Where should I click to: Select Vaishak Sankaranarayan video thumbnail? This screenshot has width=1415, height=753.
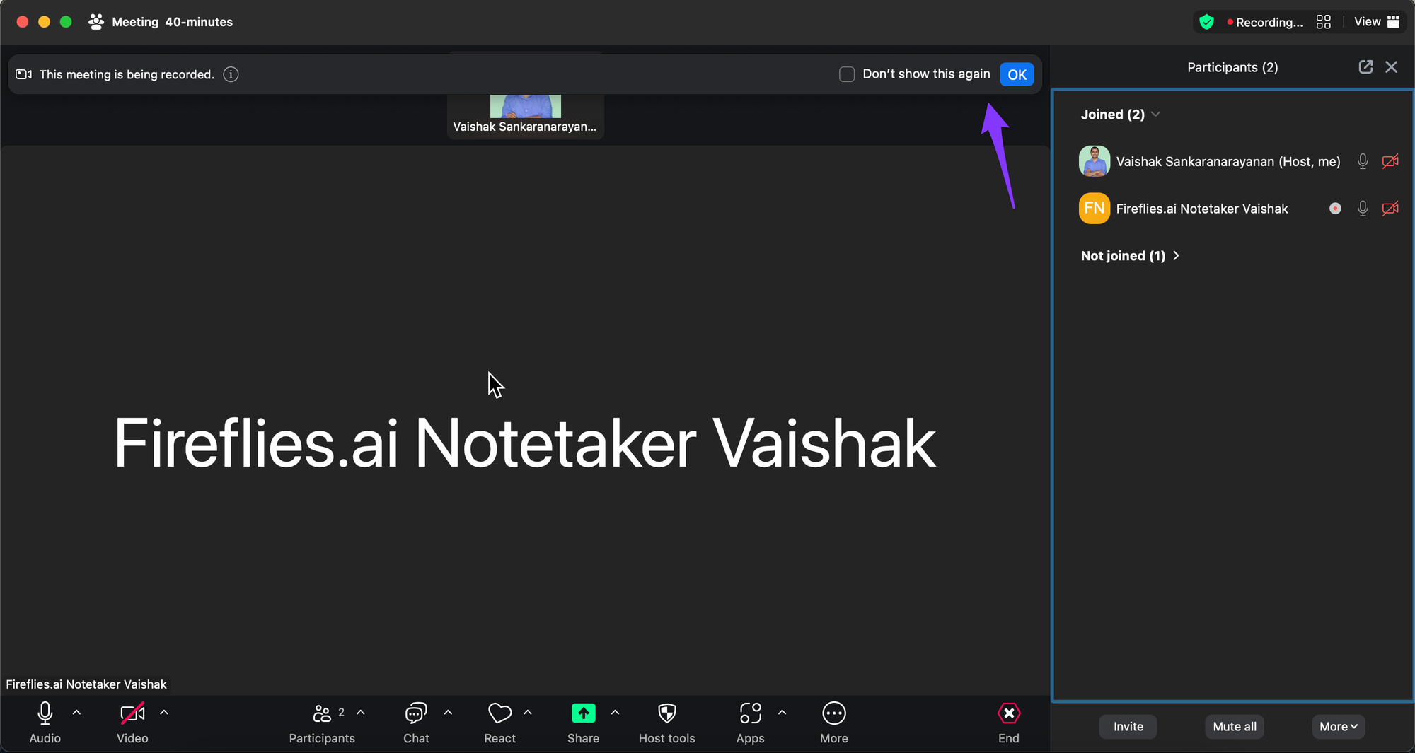tap(525, 117)
